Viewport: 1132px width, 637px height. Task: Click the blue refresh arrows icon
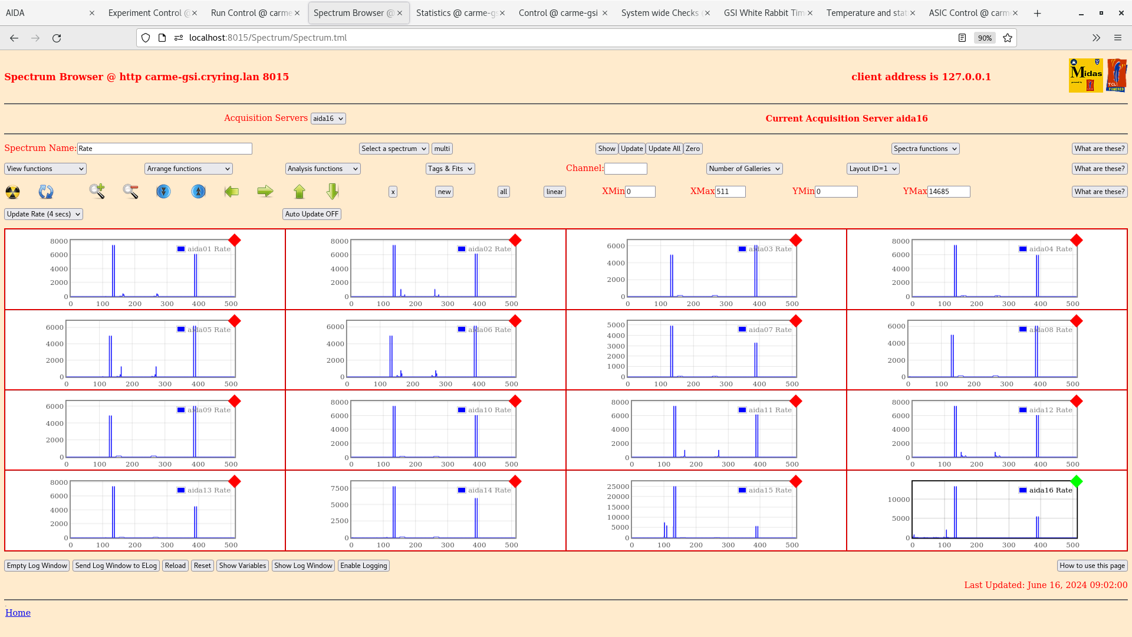[46, 192]
